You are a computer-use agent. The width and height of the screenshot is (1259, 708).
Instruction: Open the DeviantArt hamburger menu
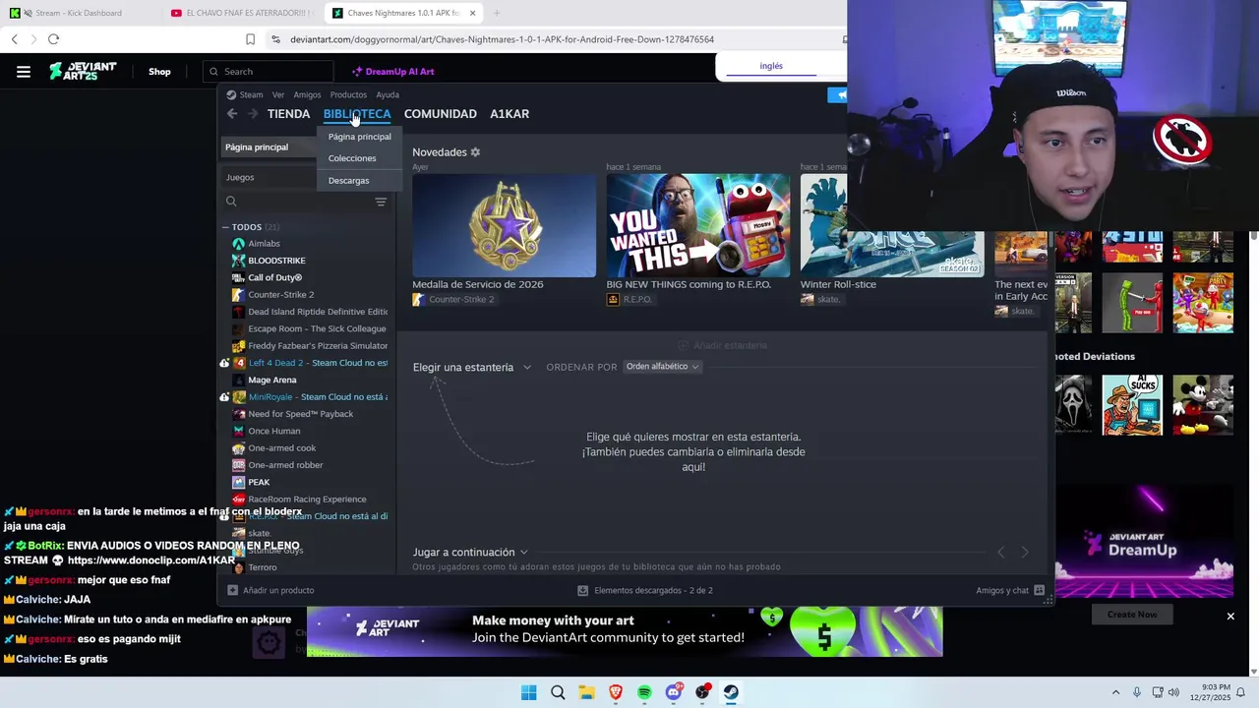point(24,71)
